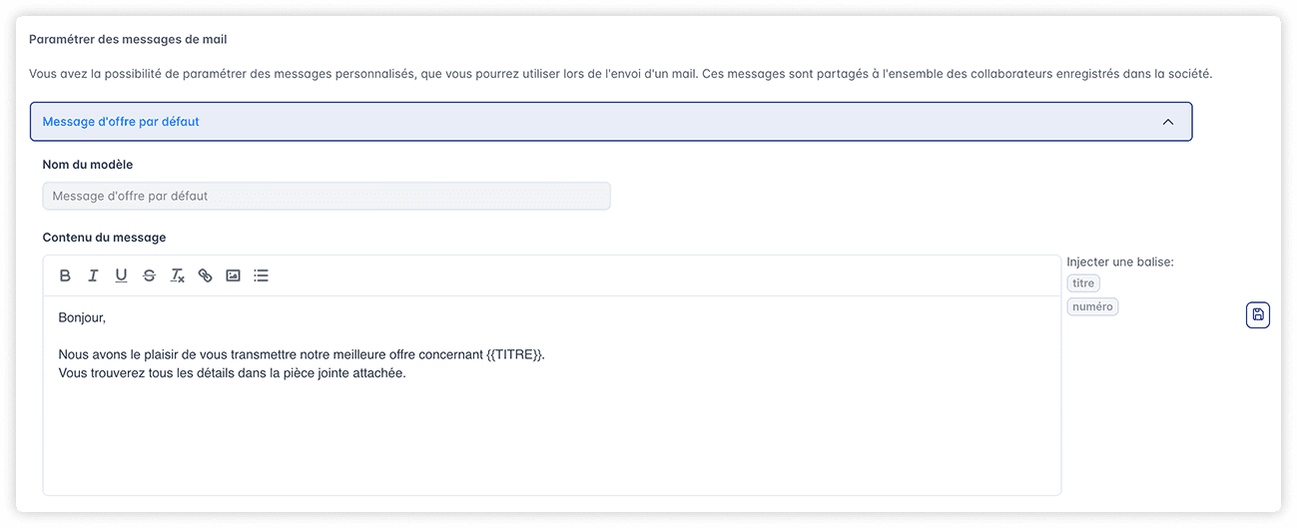Insert an image into the message
1297x528 pixels.
pyautogui.click(x=233, y=275)
